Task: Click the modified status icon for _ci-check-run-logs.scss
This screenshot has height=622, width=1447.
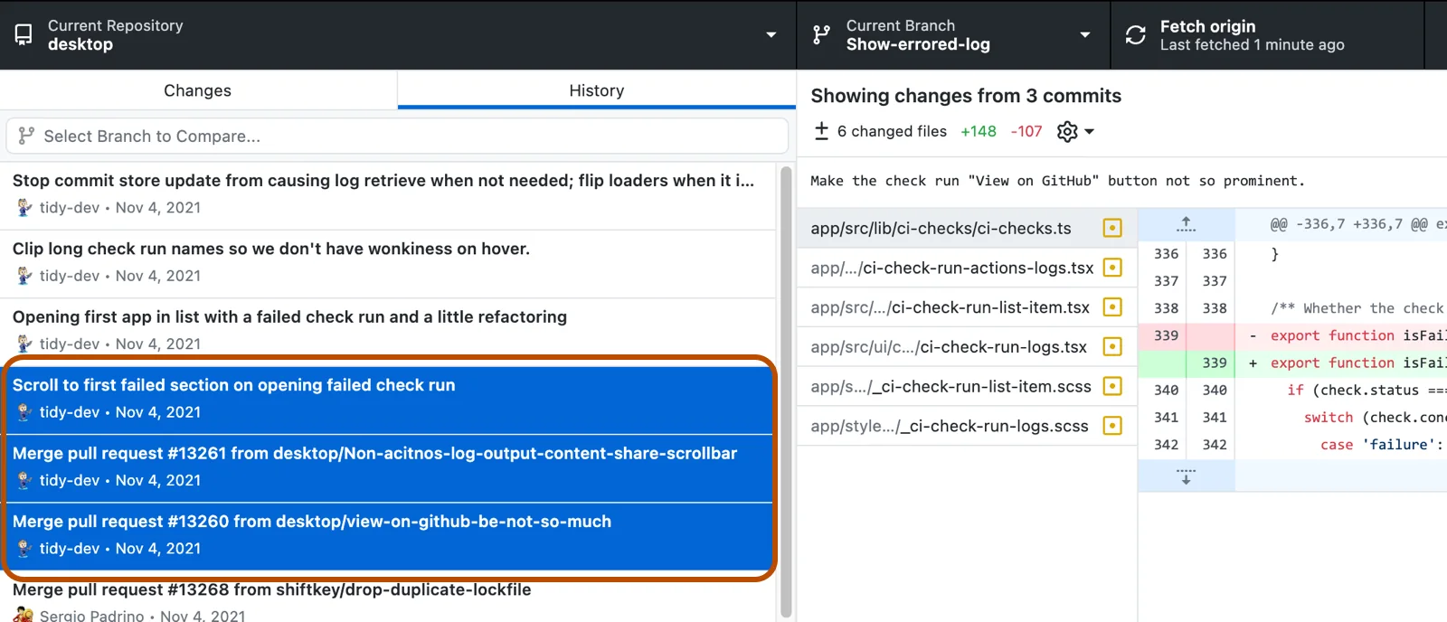Action: coord(1113,426)
